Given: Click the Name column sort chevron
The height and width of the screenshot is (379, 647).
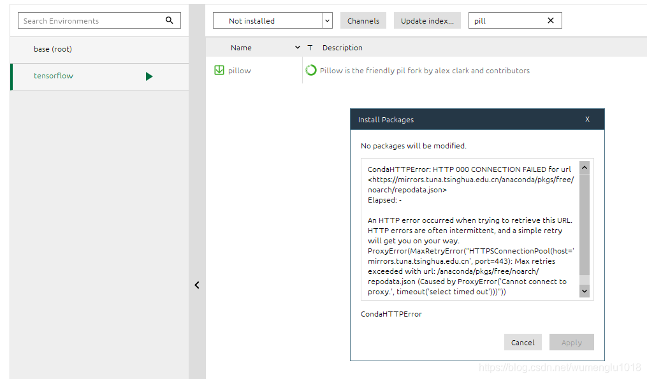Looking at the screenshot, I should [297, 47].
